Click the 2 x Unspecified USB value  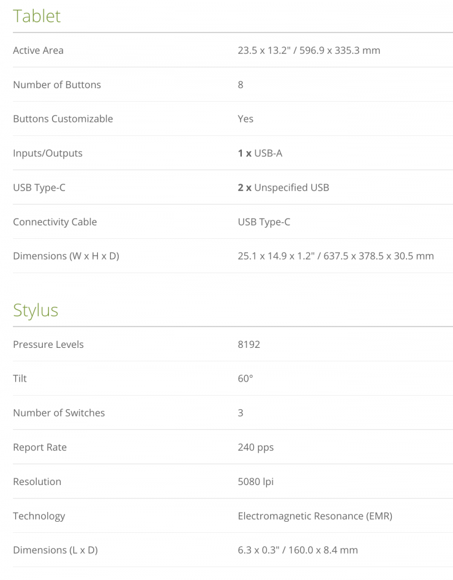[283, 187]
